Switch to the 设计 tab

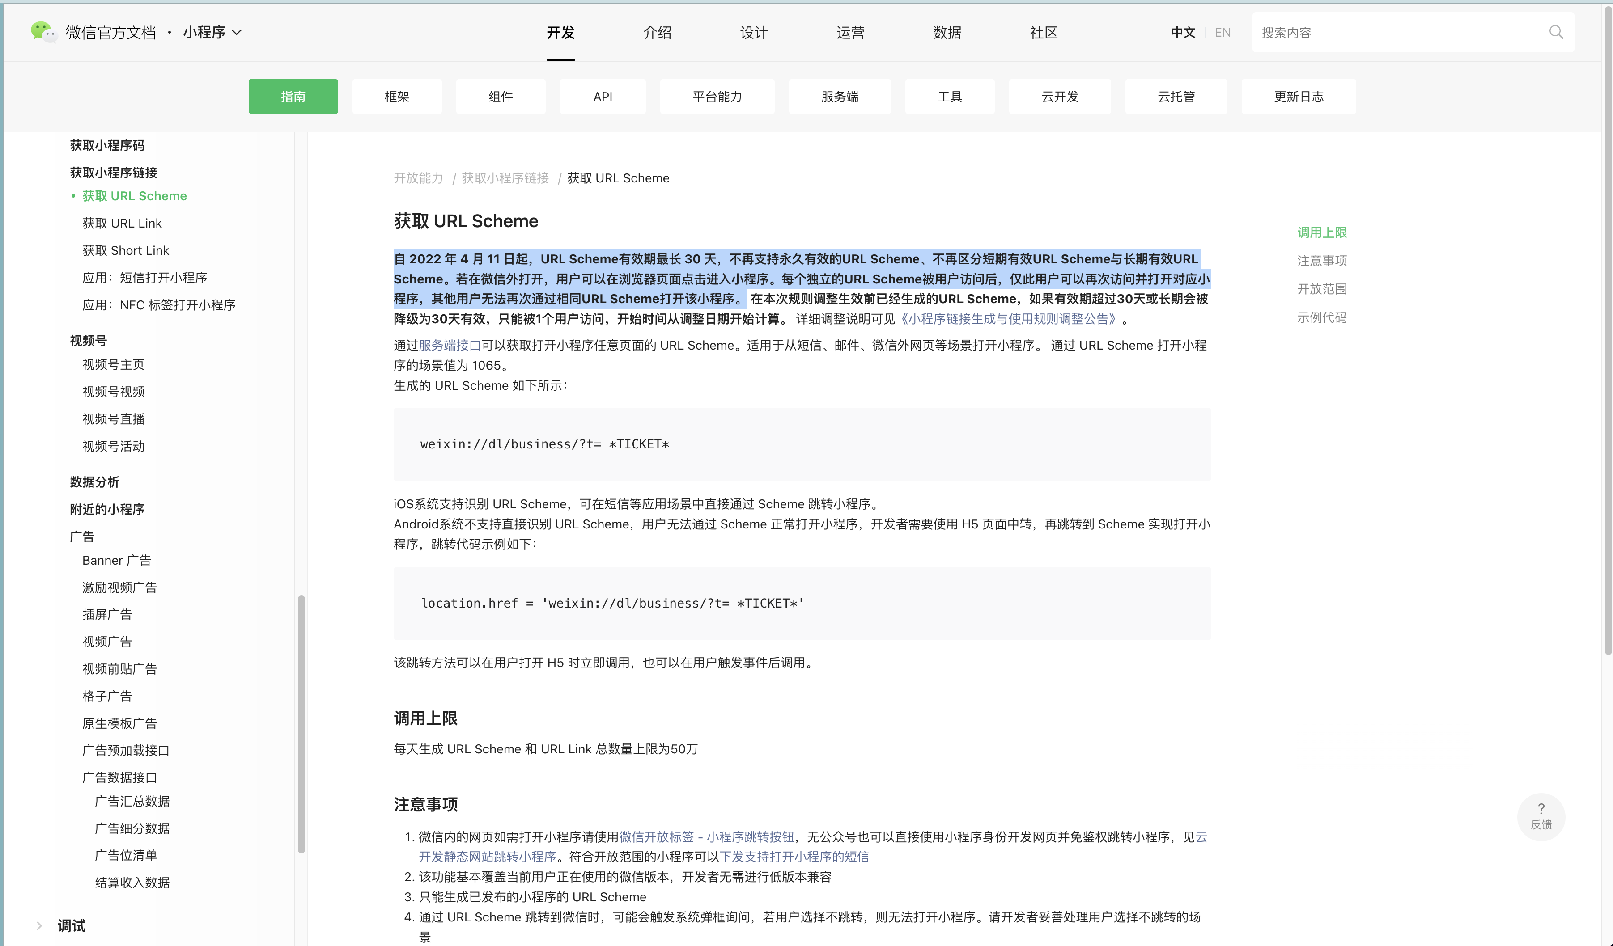753,32
